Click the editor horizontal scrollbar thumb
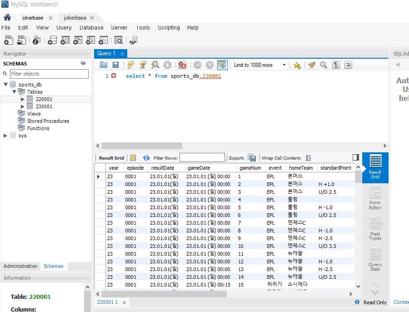This screenshot has height=312, width=409. 142,146
